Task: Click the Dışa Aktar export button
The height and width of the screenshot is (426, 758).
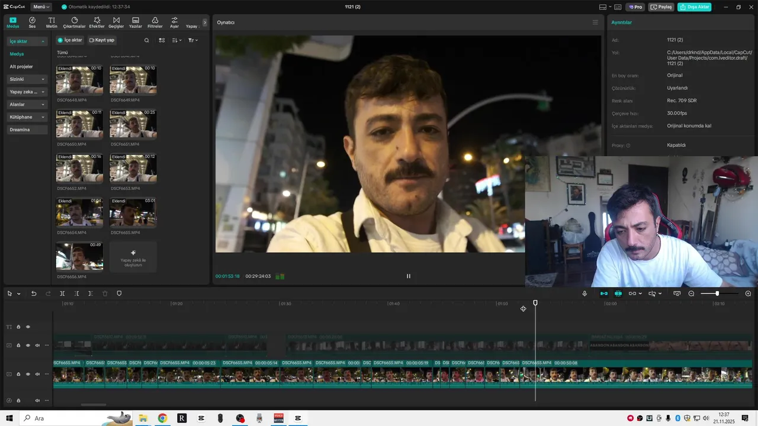Action: click(x=694, y=7)
